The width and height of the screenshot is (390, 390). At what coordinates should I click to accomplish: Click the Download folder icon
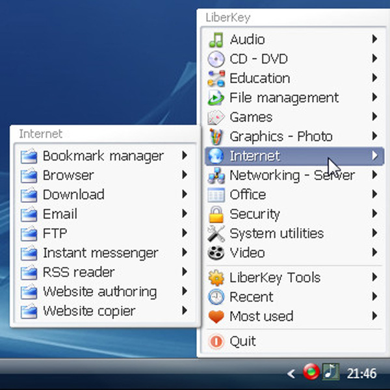(x=29, y=195)
